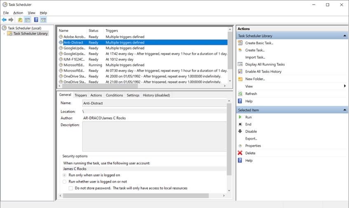This screenshot has width=349, height=208.
Task: Select Run only when user is logged on
Action: click(x=64, y=175)
